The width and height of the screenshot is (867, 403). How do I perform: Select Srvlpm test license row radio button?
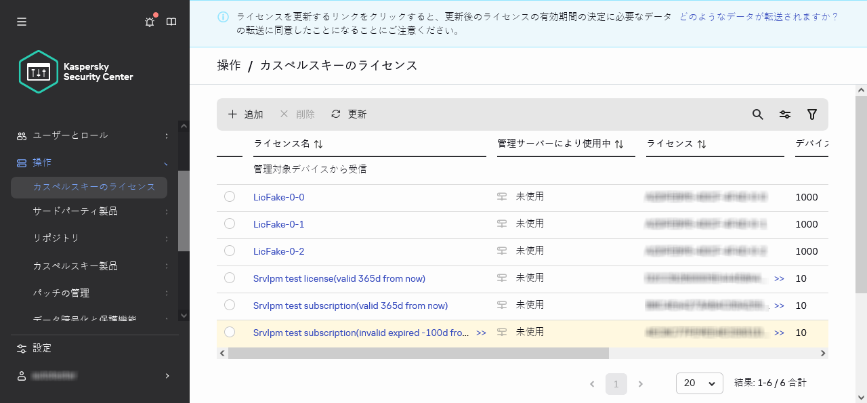[230, 278]
